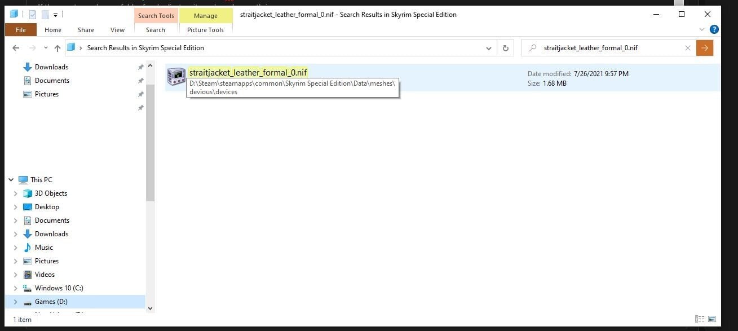
Task: Open Help with the question mark icon
Action: pyautogui.click(x=714, y=29)
